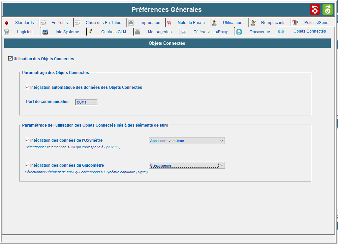Disable Intégration des données de l'Oxymètre
The image size is (338, 244).
(x=27, y=140)
